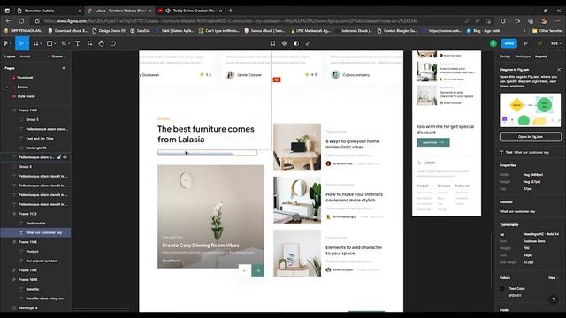This screenshot has height=318, width=566.
Task: Click the Share button
Action: pyautogui.click(x=509, y=43)
